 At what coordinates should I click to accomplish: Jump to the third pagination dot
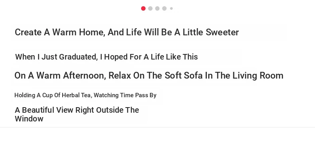tap(157, 8)
